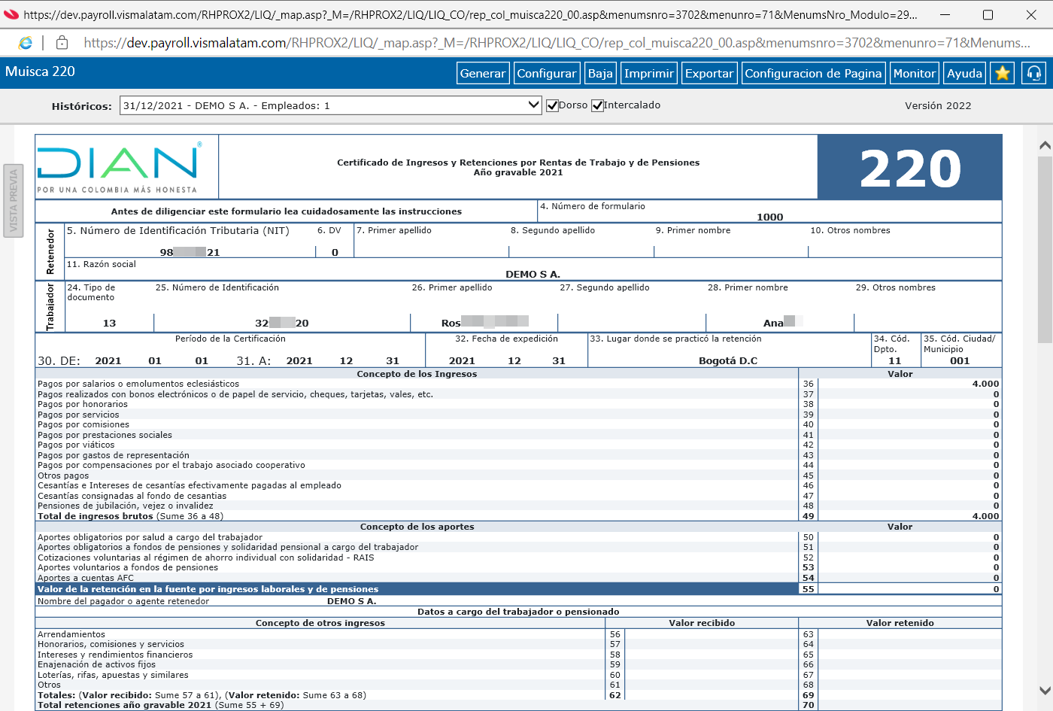Click the total value in row 49

(x=985, y=516)
